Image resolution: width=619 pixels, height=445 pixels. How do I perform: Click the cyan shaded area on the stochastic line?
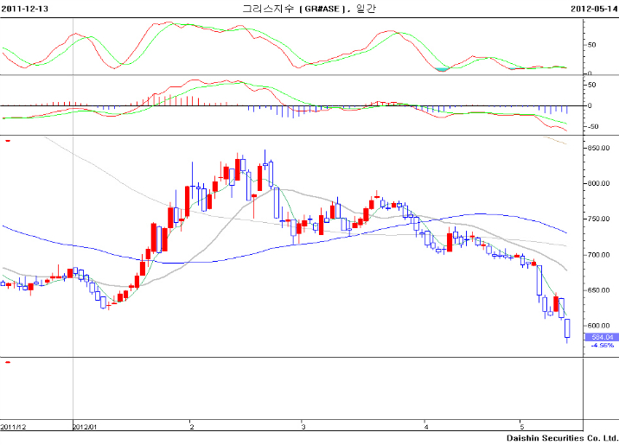point(443,68)
